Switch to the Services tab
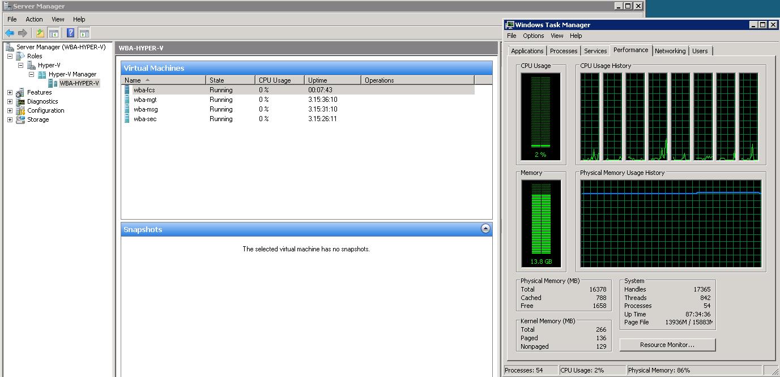The height and width of the screenshot is (377, 780). click(595, 51)
